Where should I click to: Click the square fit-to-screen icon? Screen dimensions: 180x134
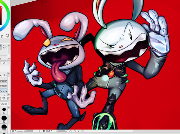tap(44, 131)
